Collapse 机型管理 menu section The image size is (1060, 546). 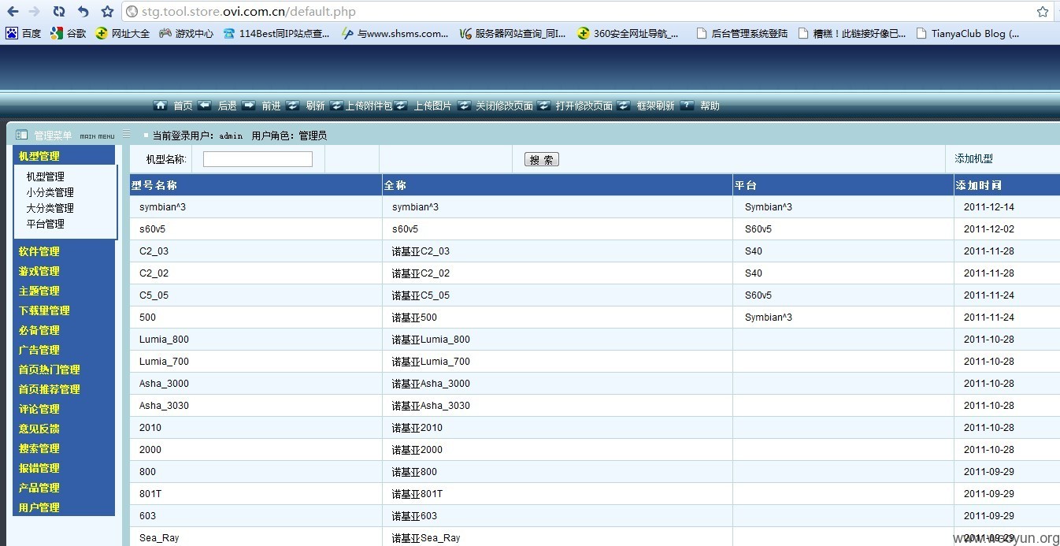point(65,156)
